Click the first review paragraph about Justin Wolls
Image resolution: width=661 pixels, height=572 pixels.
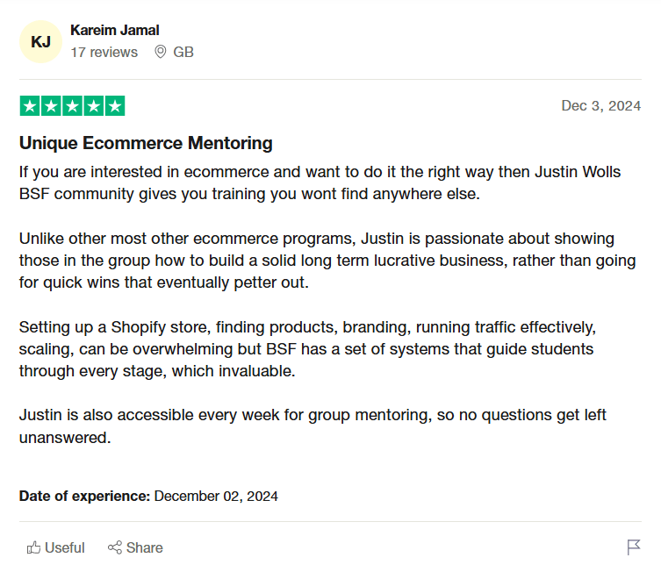(320, 182)
